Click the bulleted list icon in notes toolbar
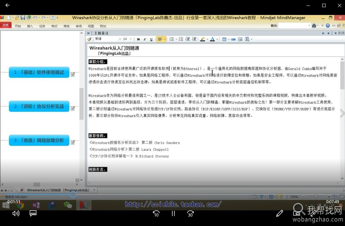This screenshot has width=345, height=226. tap(181, 39)
